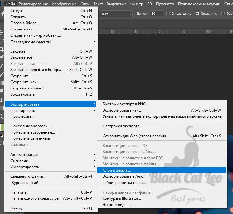Image resolution: width=233 pixels, height=214 pixels.
Task: Open Журнал версий
Action: (51, 183)
